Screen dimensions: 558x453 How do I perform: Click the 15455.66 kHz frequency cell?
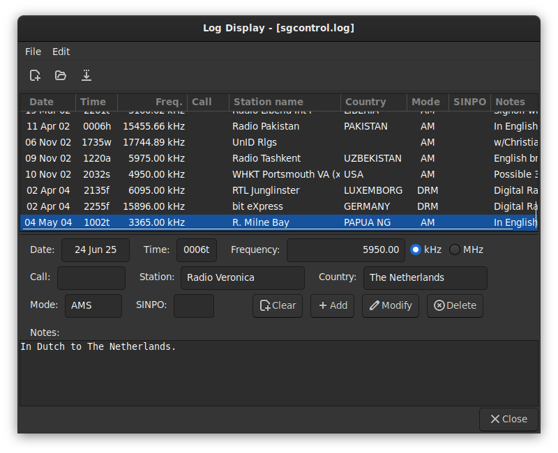[153, 127]
